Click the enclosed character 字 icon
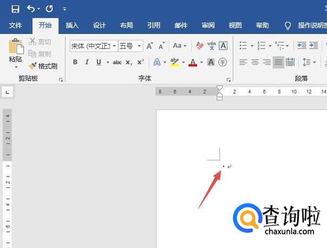 pos(223,62)
